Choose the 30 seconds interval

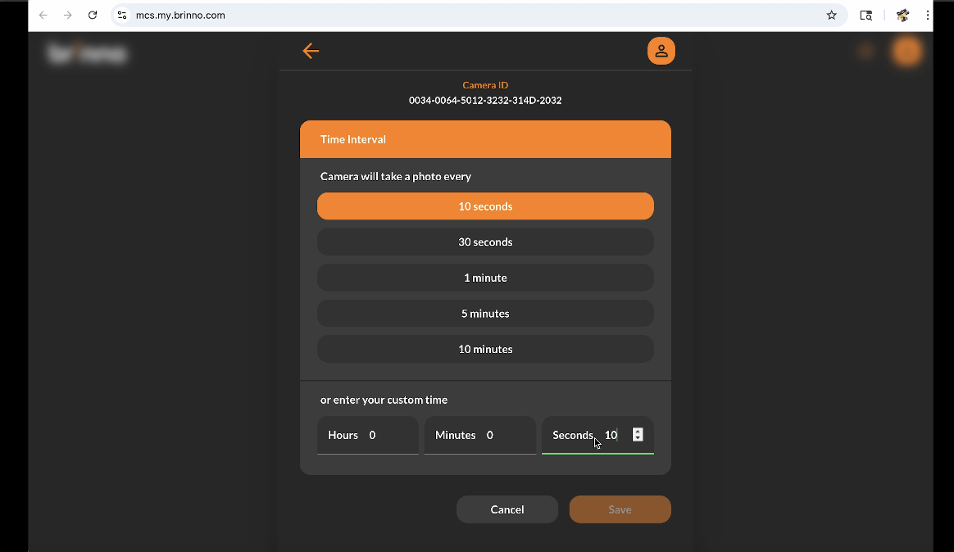pos(485,242)
